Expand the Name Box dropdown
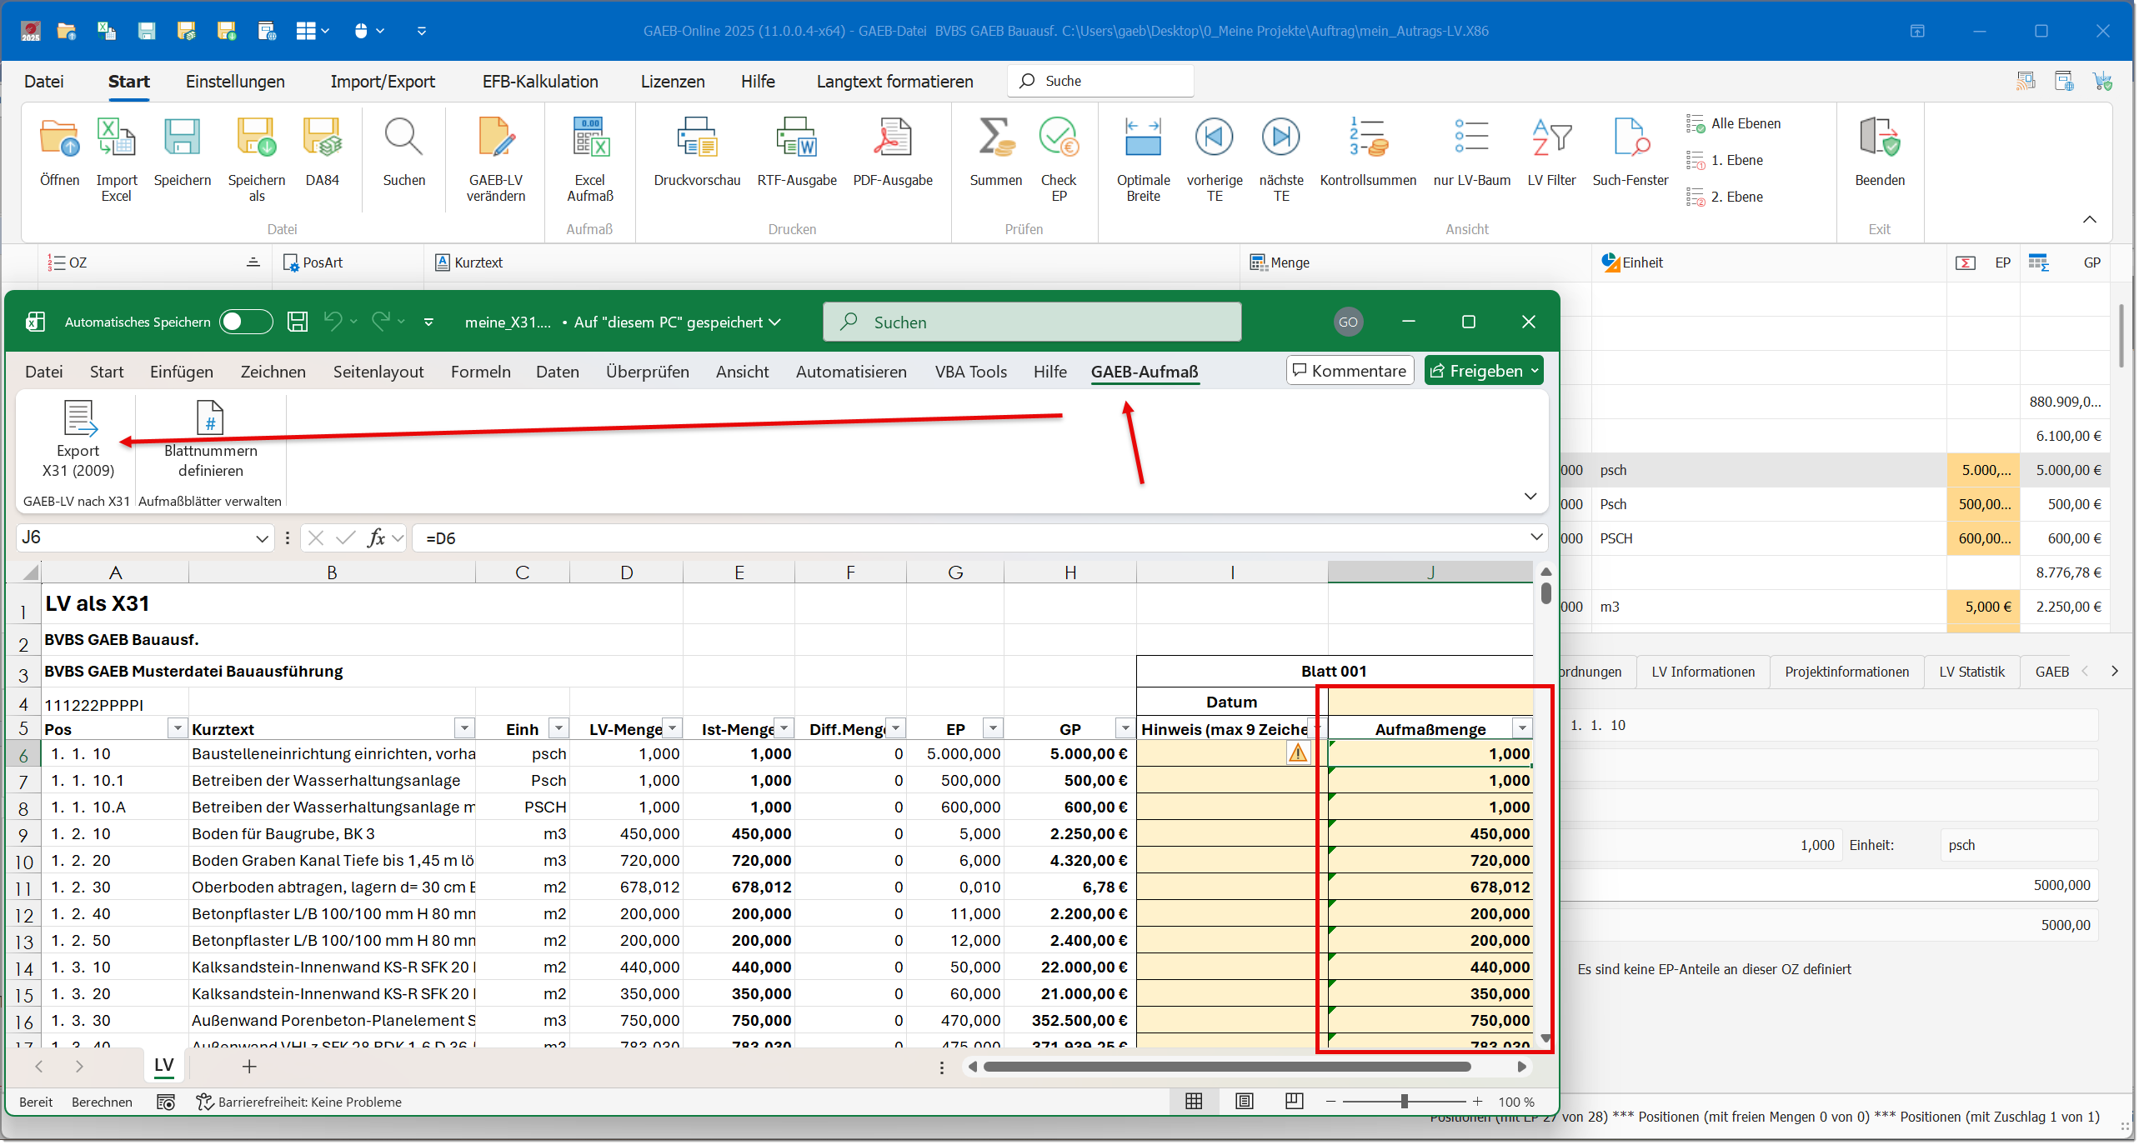The image size is (2139, 1145). pyautogui.click(x=262, y=538)
